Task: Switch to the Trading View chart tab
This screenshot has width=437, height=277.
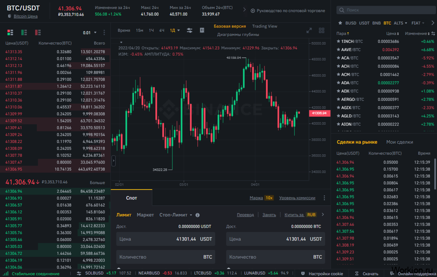Action: pos(264,26)
